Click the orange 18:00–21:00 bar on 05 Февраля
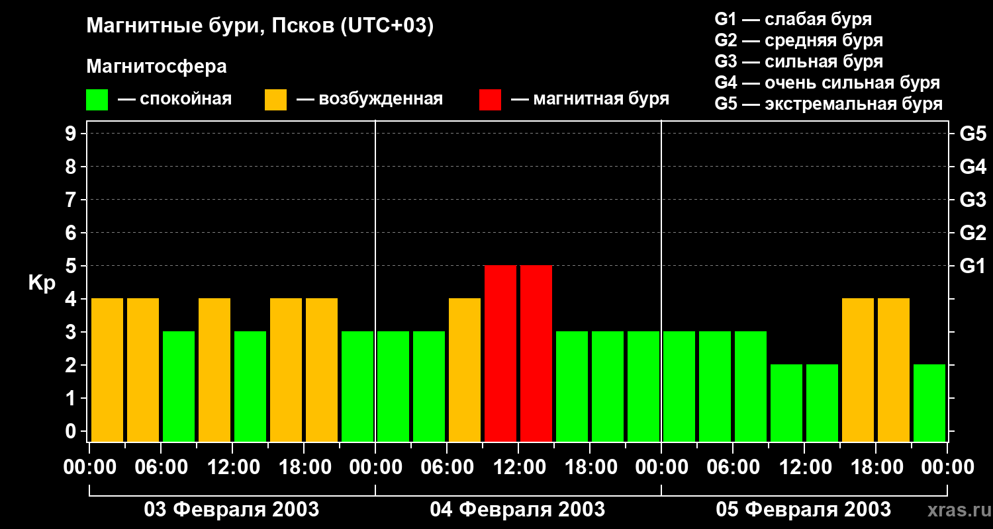 pos(894,370)
